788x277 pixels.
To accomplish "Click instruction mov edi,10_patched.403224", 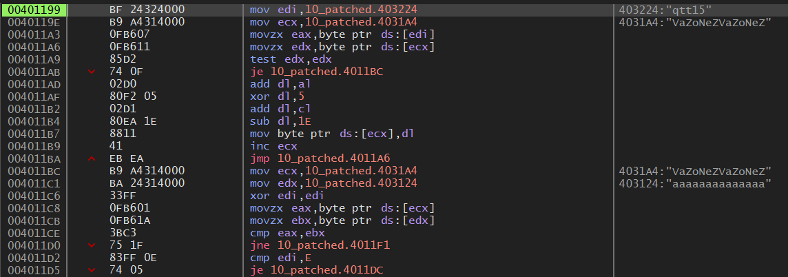I will tap(333, 10).
